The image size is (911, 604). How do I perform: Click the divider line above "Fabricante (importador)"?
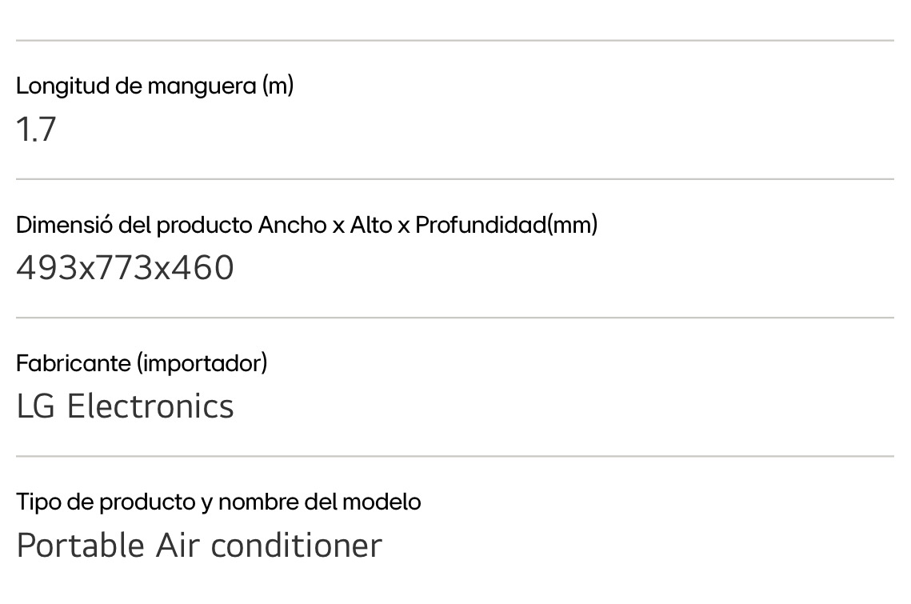click(x=454, y=318)
